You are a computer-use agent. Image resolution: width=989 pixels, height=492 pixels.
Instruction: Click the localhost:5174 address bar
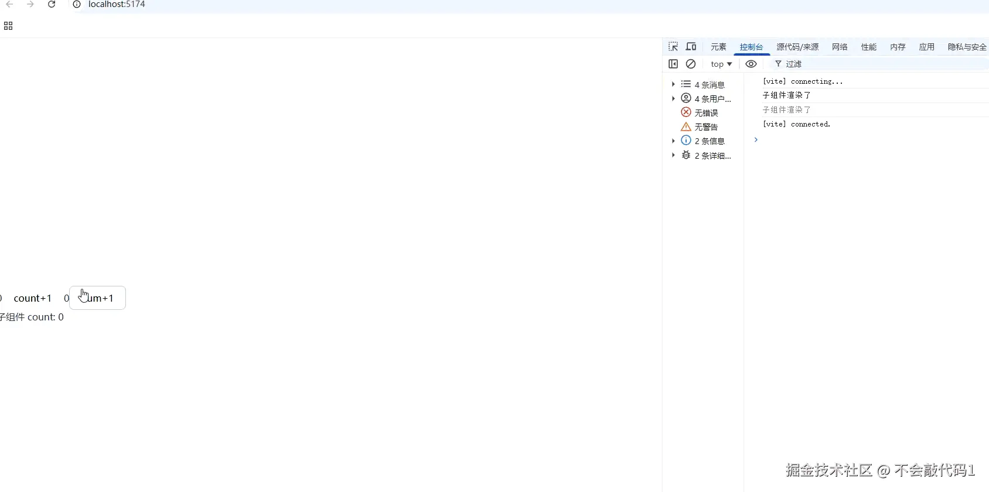pos(117,4)
